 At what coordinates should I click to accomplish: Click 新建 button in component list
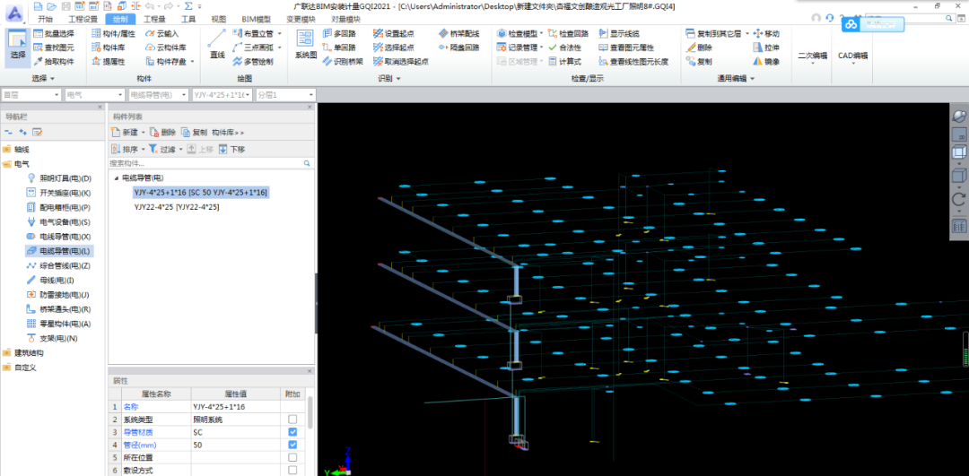tap(125, 132)
